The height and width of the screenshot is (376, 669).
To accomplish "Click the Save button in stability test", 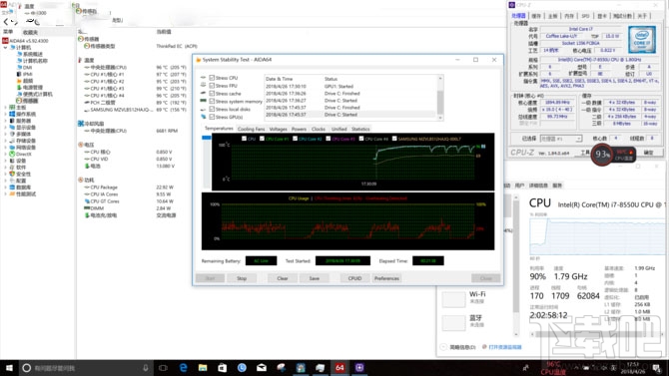I will [x=315, y=278].
